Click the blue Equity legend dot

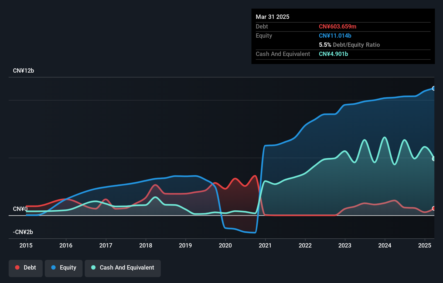(53, 267)
